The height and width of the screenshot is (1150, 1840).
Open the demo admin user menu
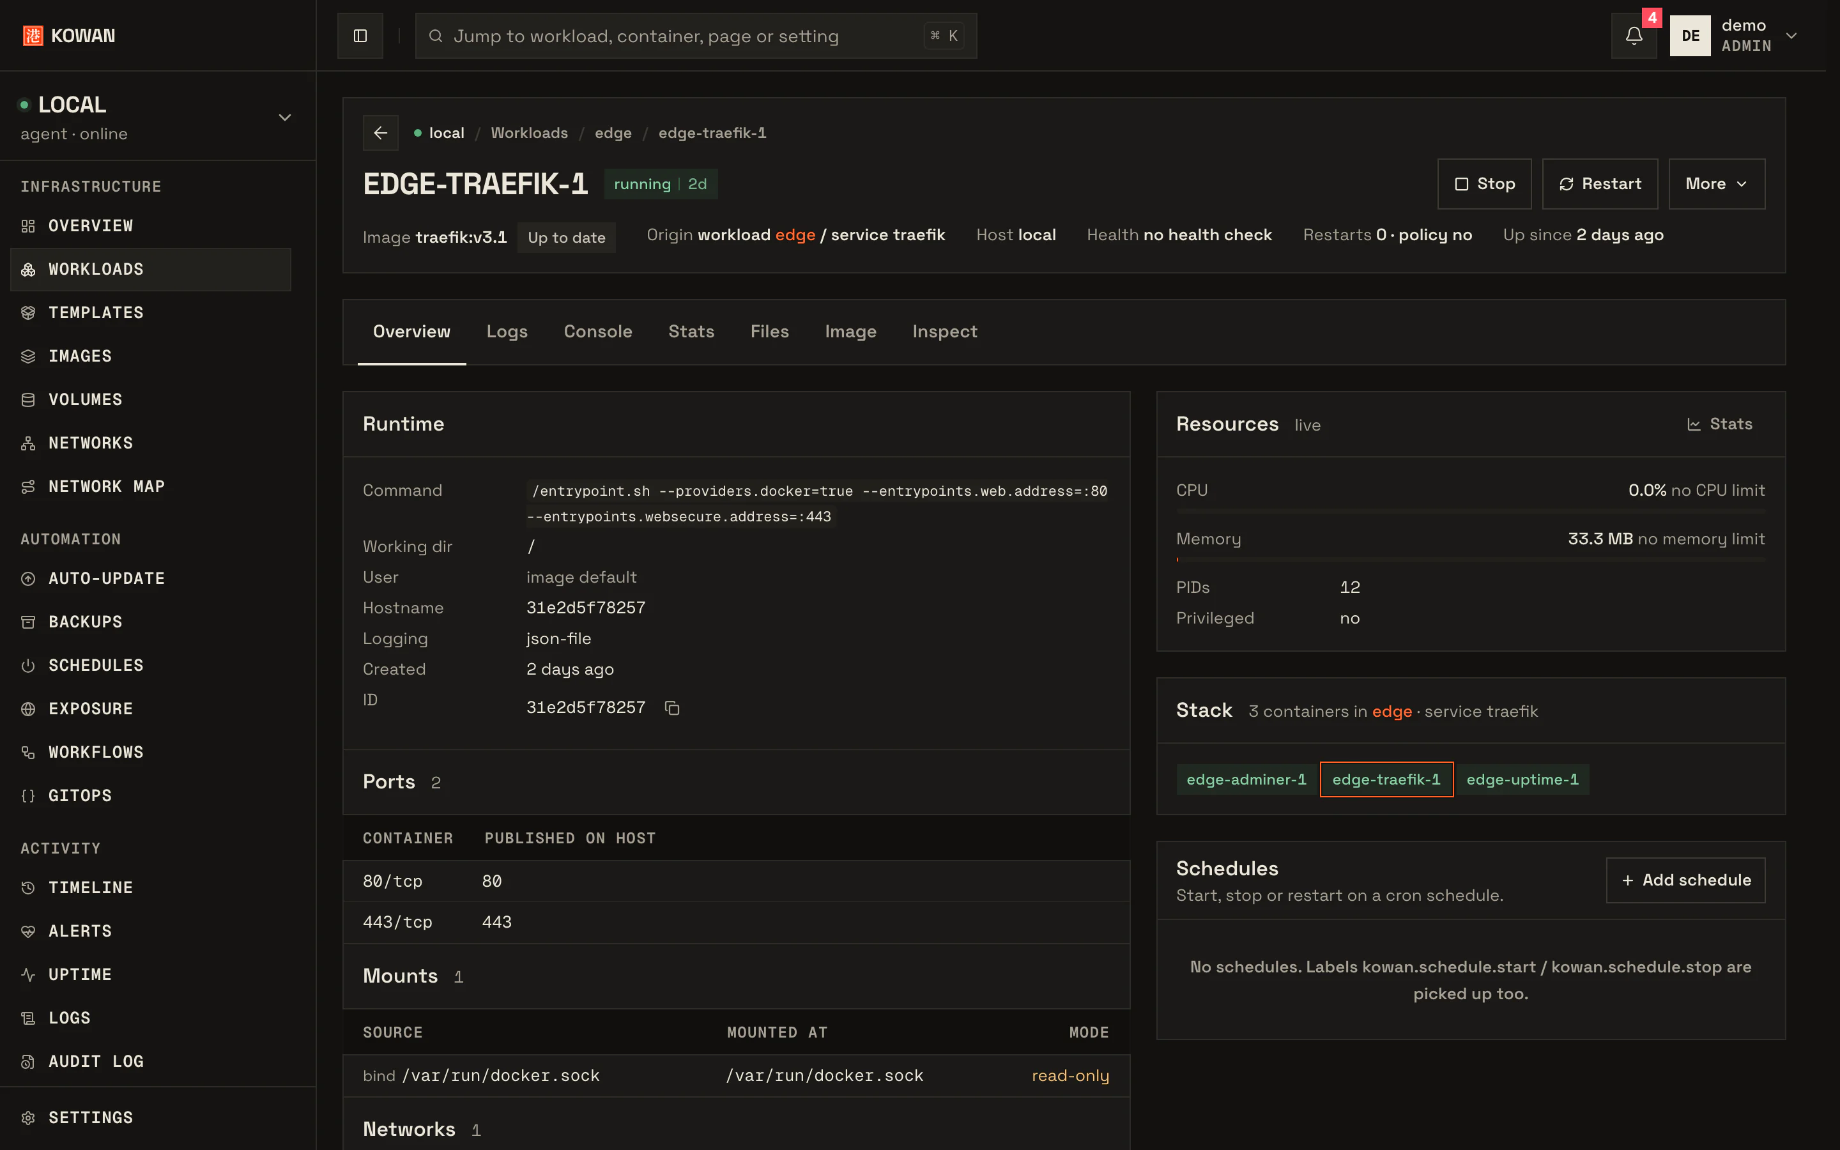point(1733,36)
